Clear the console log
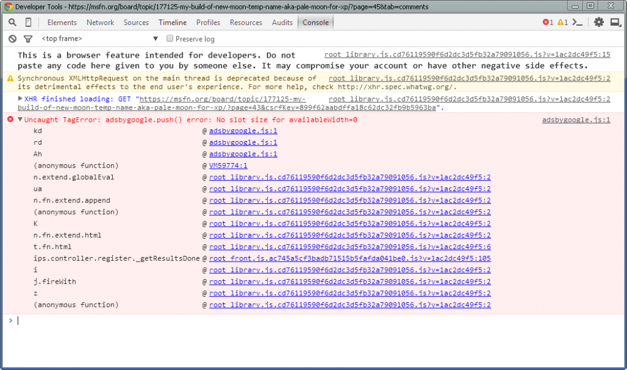The width and height of the screenshot is (627, 370). tap(13, 39)
